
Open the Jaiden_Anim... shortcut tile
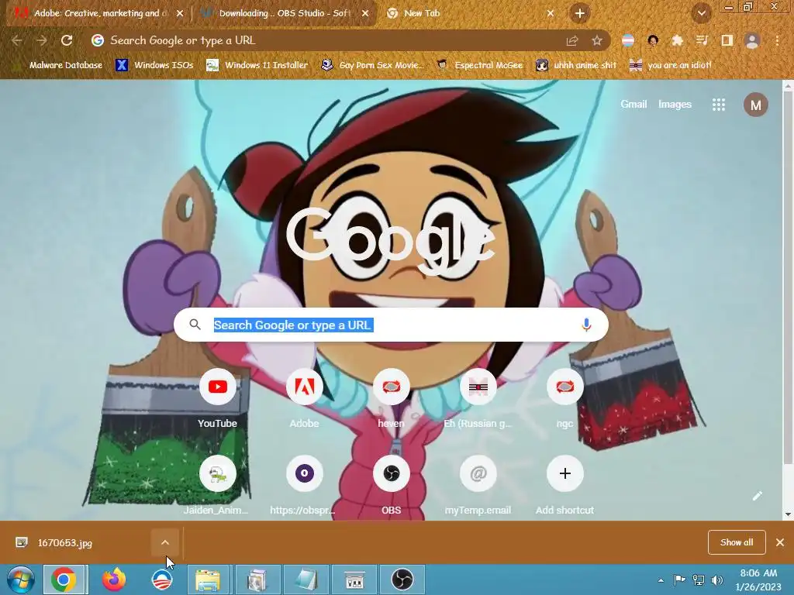(x=218, y=486)
